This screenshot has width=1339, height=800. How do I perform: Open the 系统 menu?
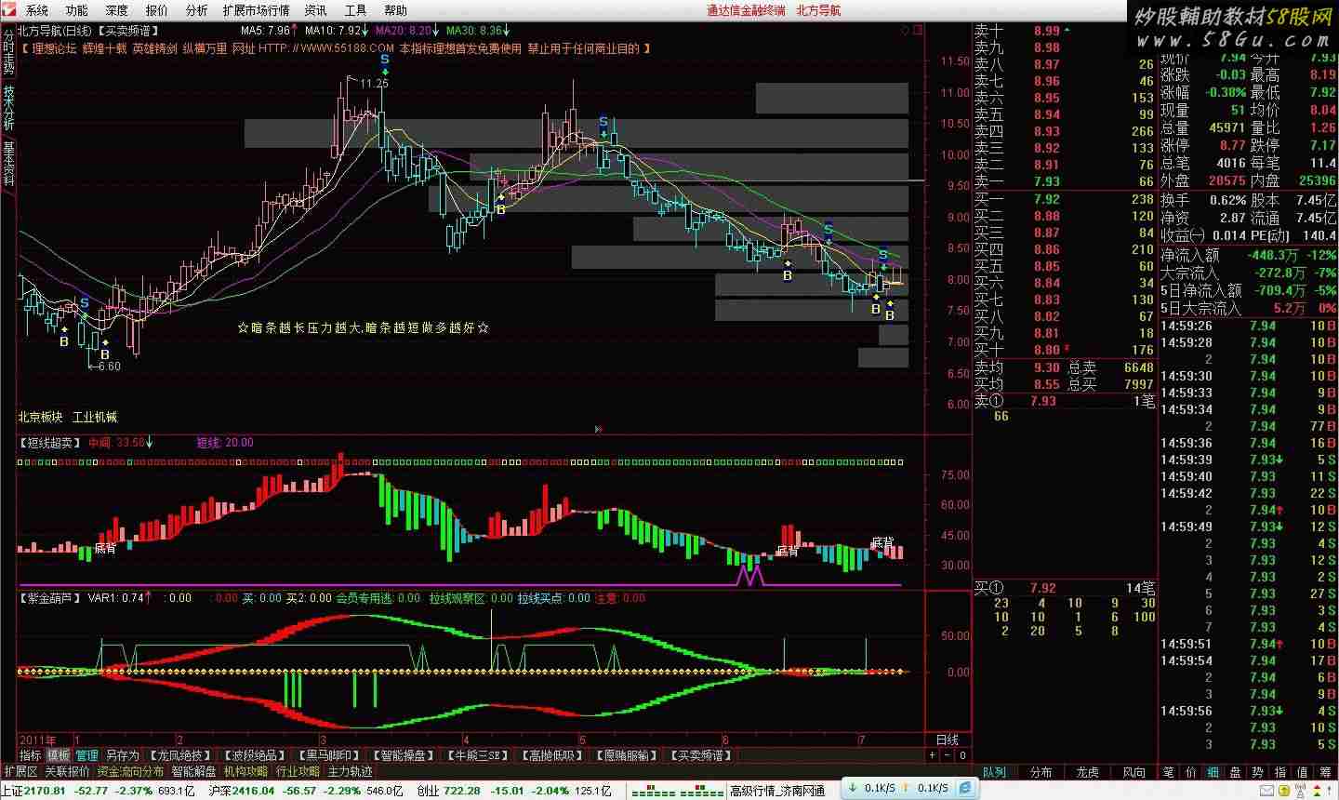37,10
